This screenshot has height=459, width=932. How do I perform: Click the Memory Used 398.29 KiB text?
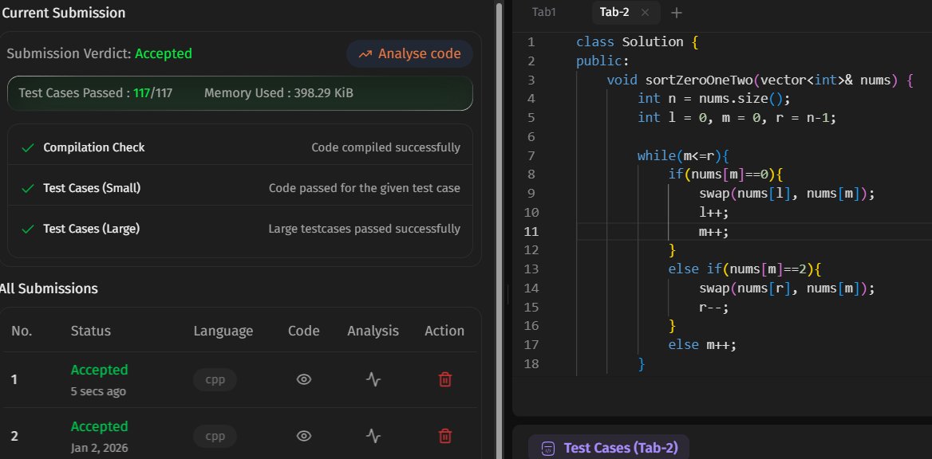coord(278,93)
